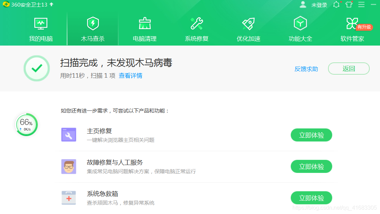
Task: Minimize the 360 window
Action: click(x=373, y=4)
